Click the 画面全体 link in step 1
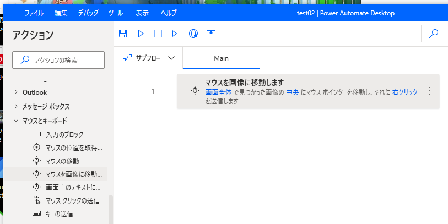 pos(218,92)
